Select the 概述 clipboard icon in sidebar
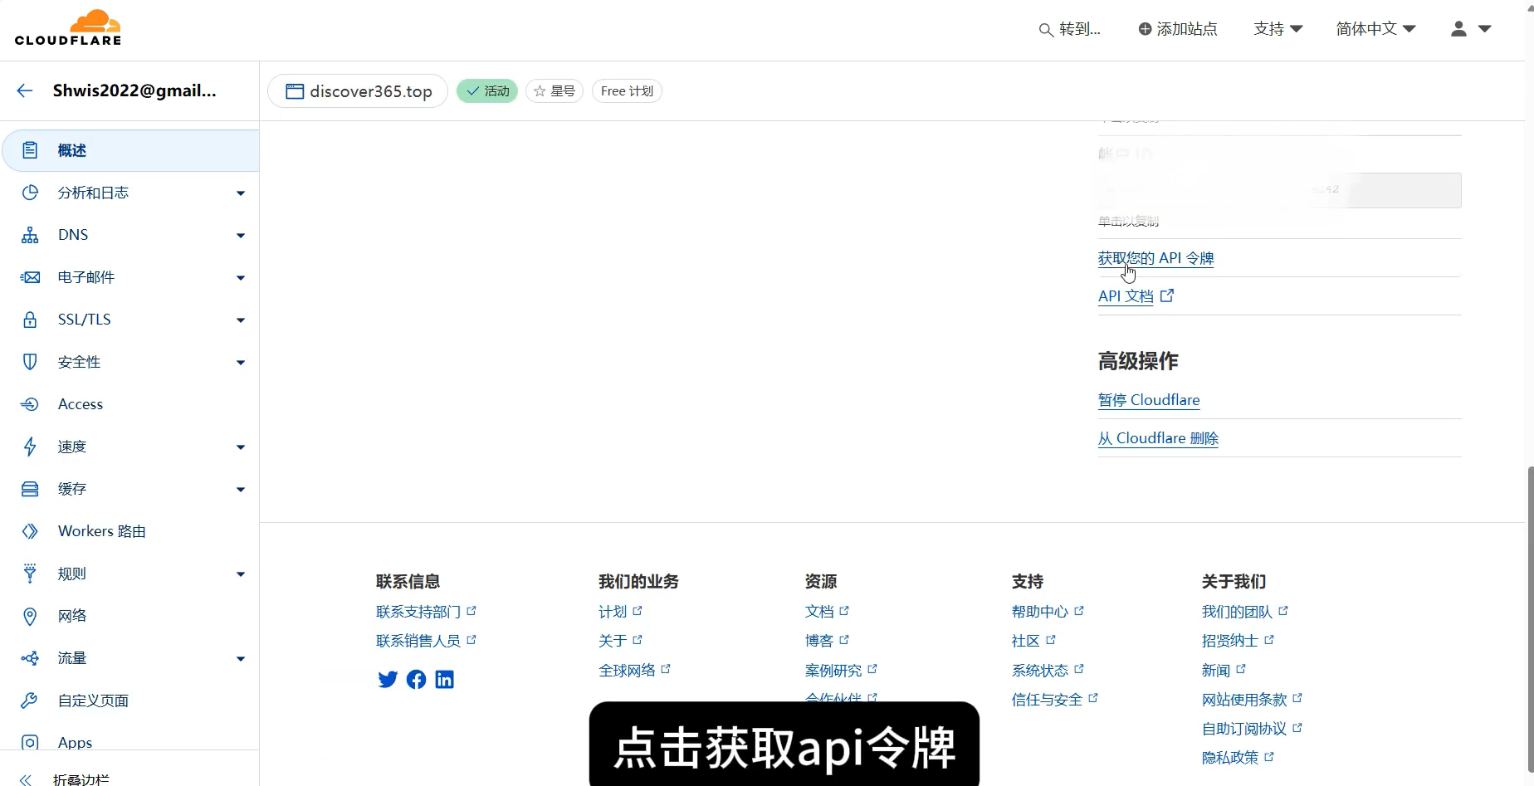 tap(30, 150)
